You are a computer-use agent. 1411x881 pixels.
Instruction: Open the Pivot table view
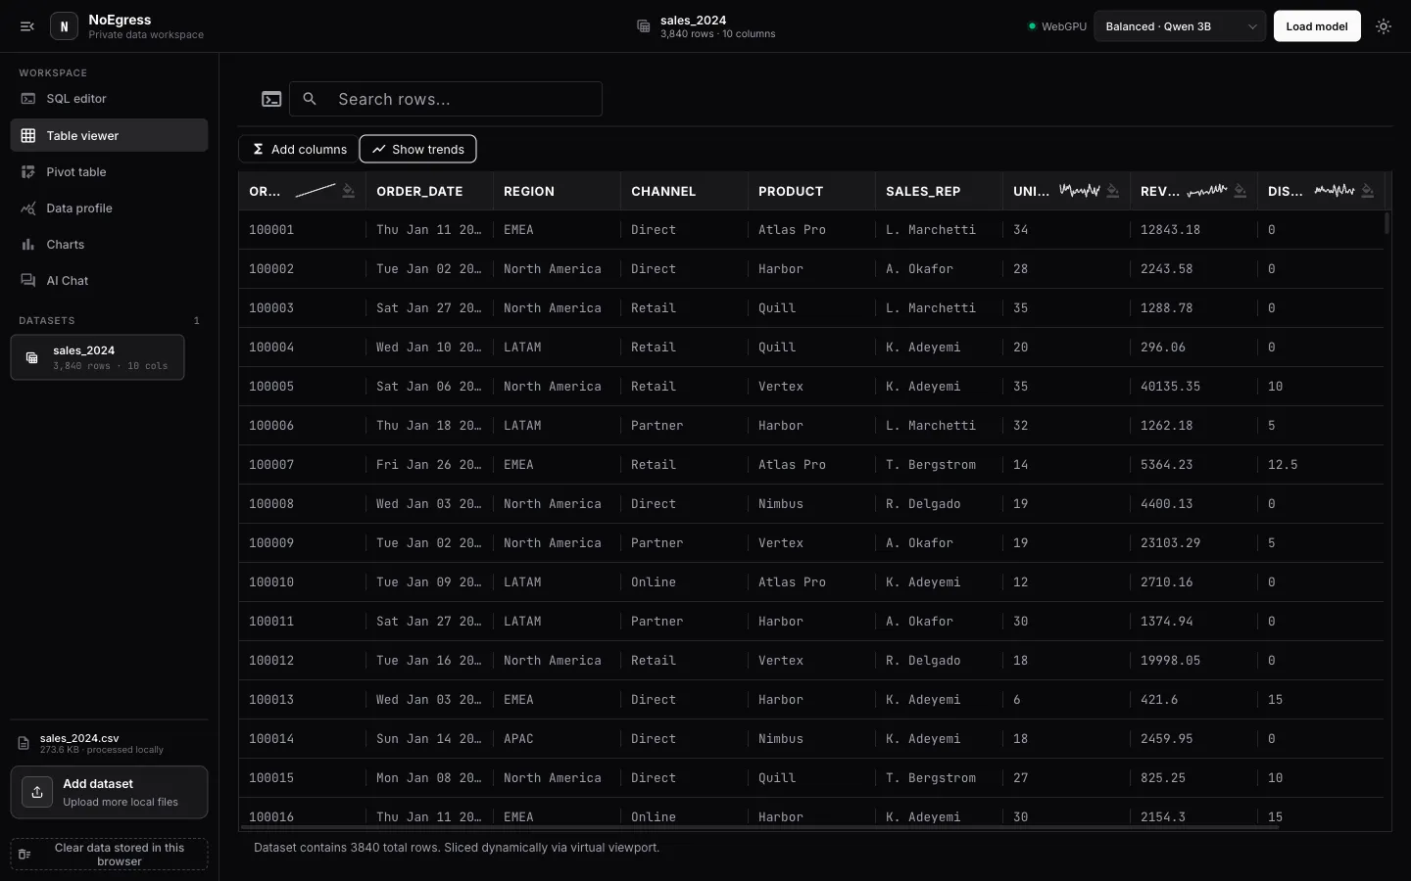pyautogui.click(x=109, y=172)
